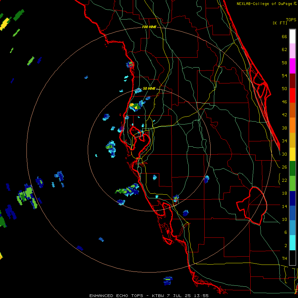Select the gold swatch between 38 and 34
Viewport: 298px width, 298px height.
(292, 140)
